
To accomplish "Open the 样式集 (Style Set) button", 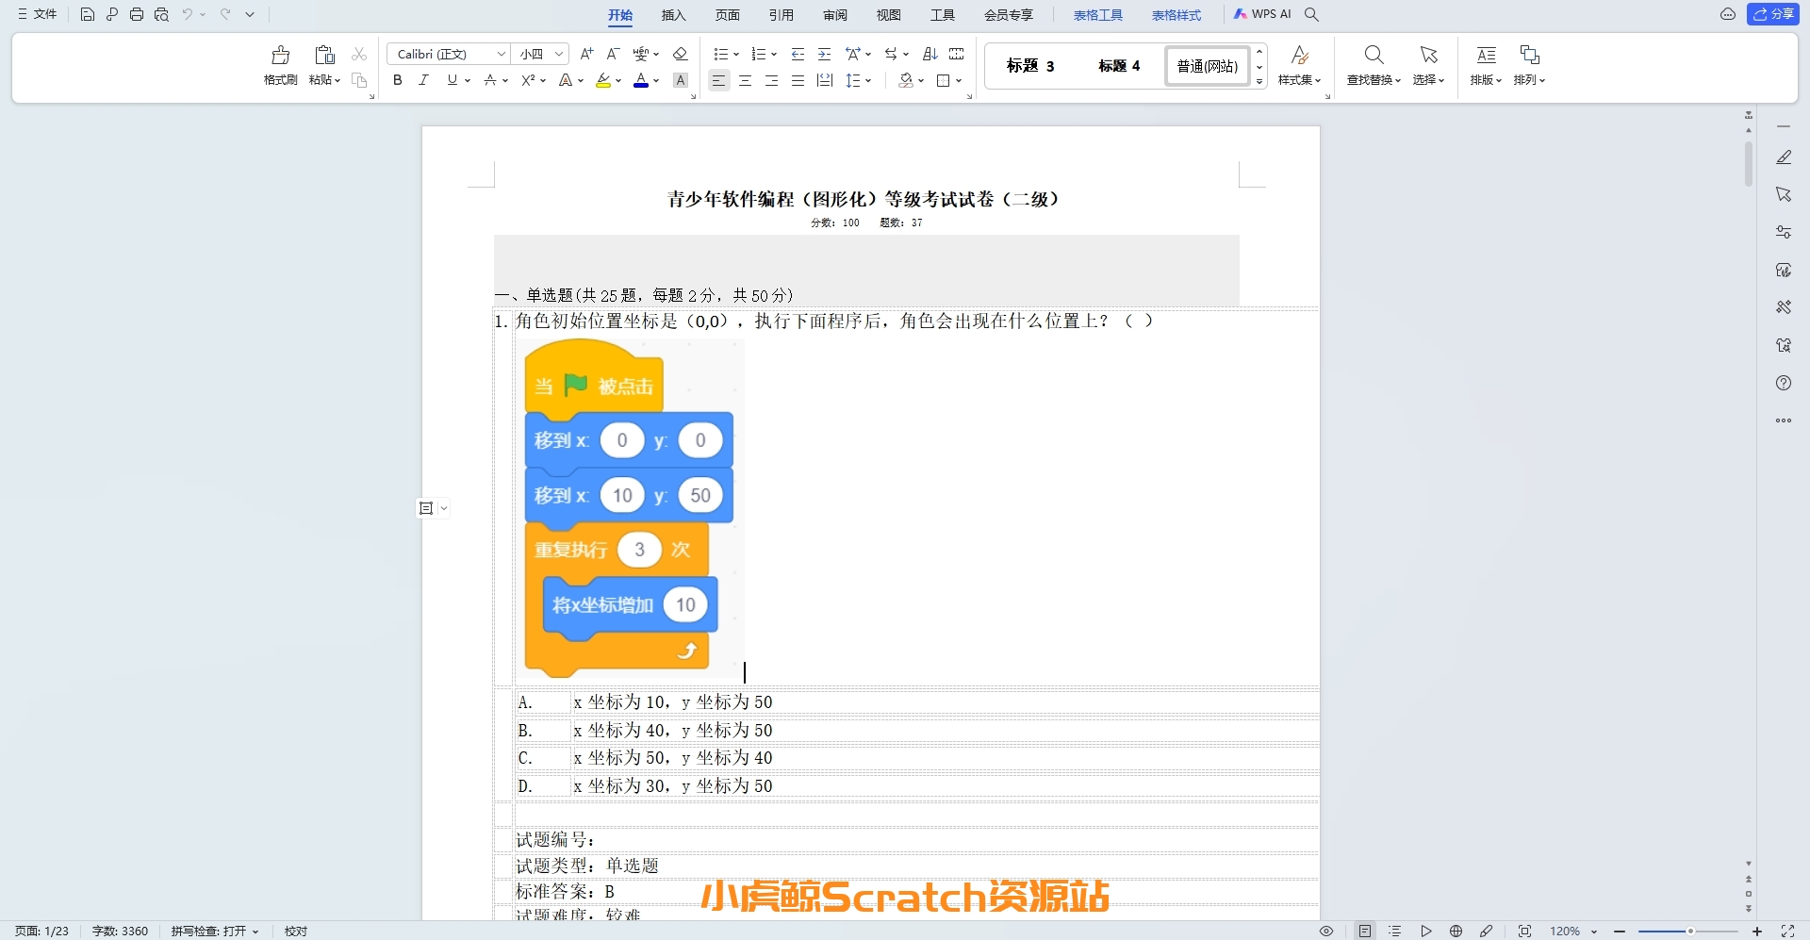I will click(1299, 65).
